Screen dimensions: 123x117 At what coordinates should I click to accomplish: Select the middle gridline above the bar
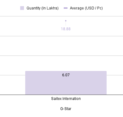tap(61, 56)
